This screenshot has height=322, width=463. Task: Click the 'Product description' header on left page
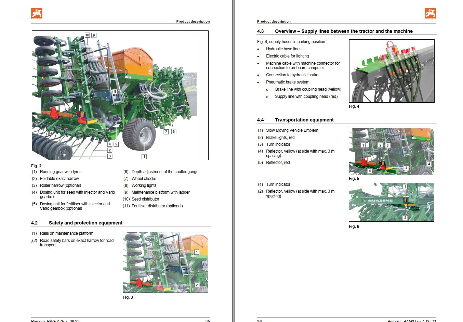(x=193, y=21)
